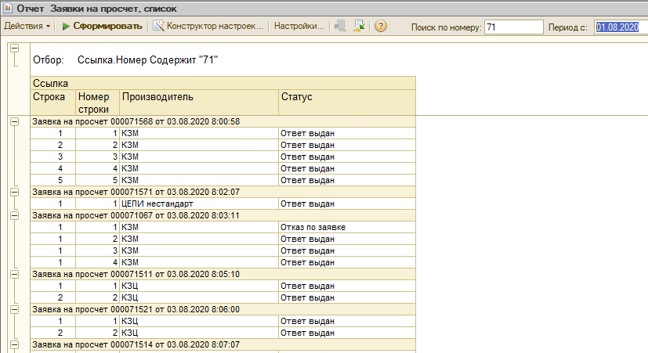The width and height of the screenshot is (648, 353).
Task: Click the Сформировать button
Action: pos(102,26)
